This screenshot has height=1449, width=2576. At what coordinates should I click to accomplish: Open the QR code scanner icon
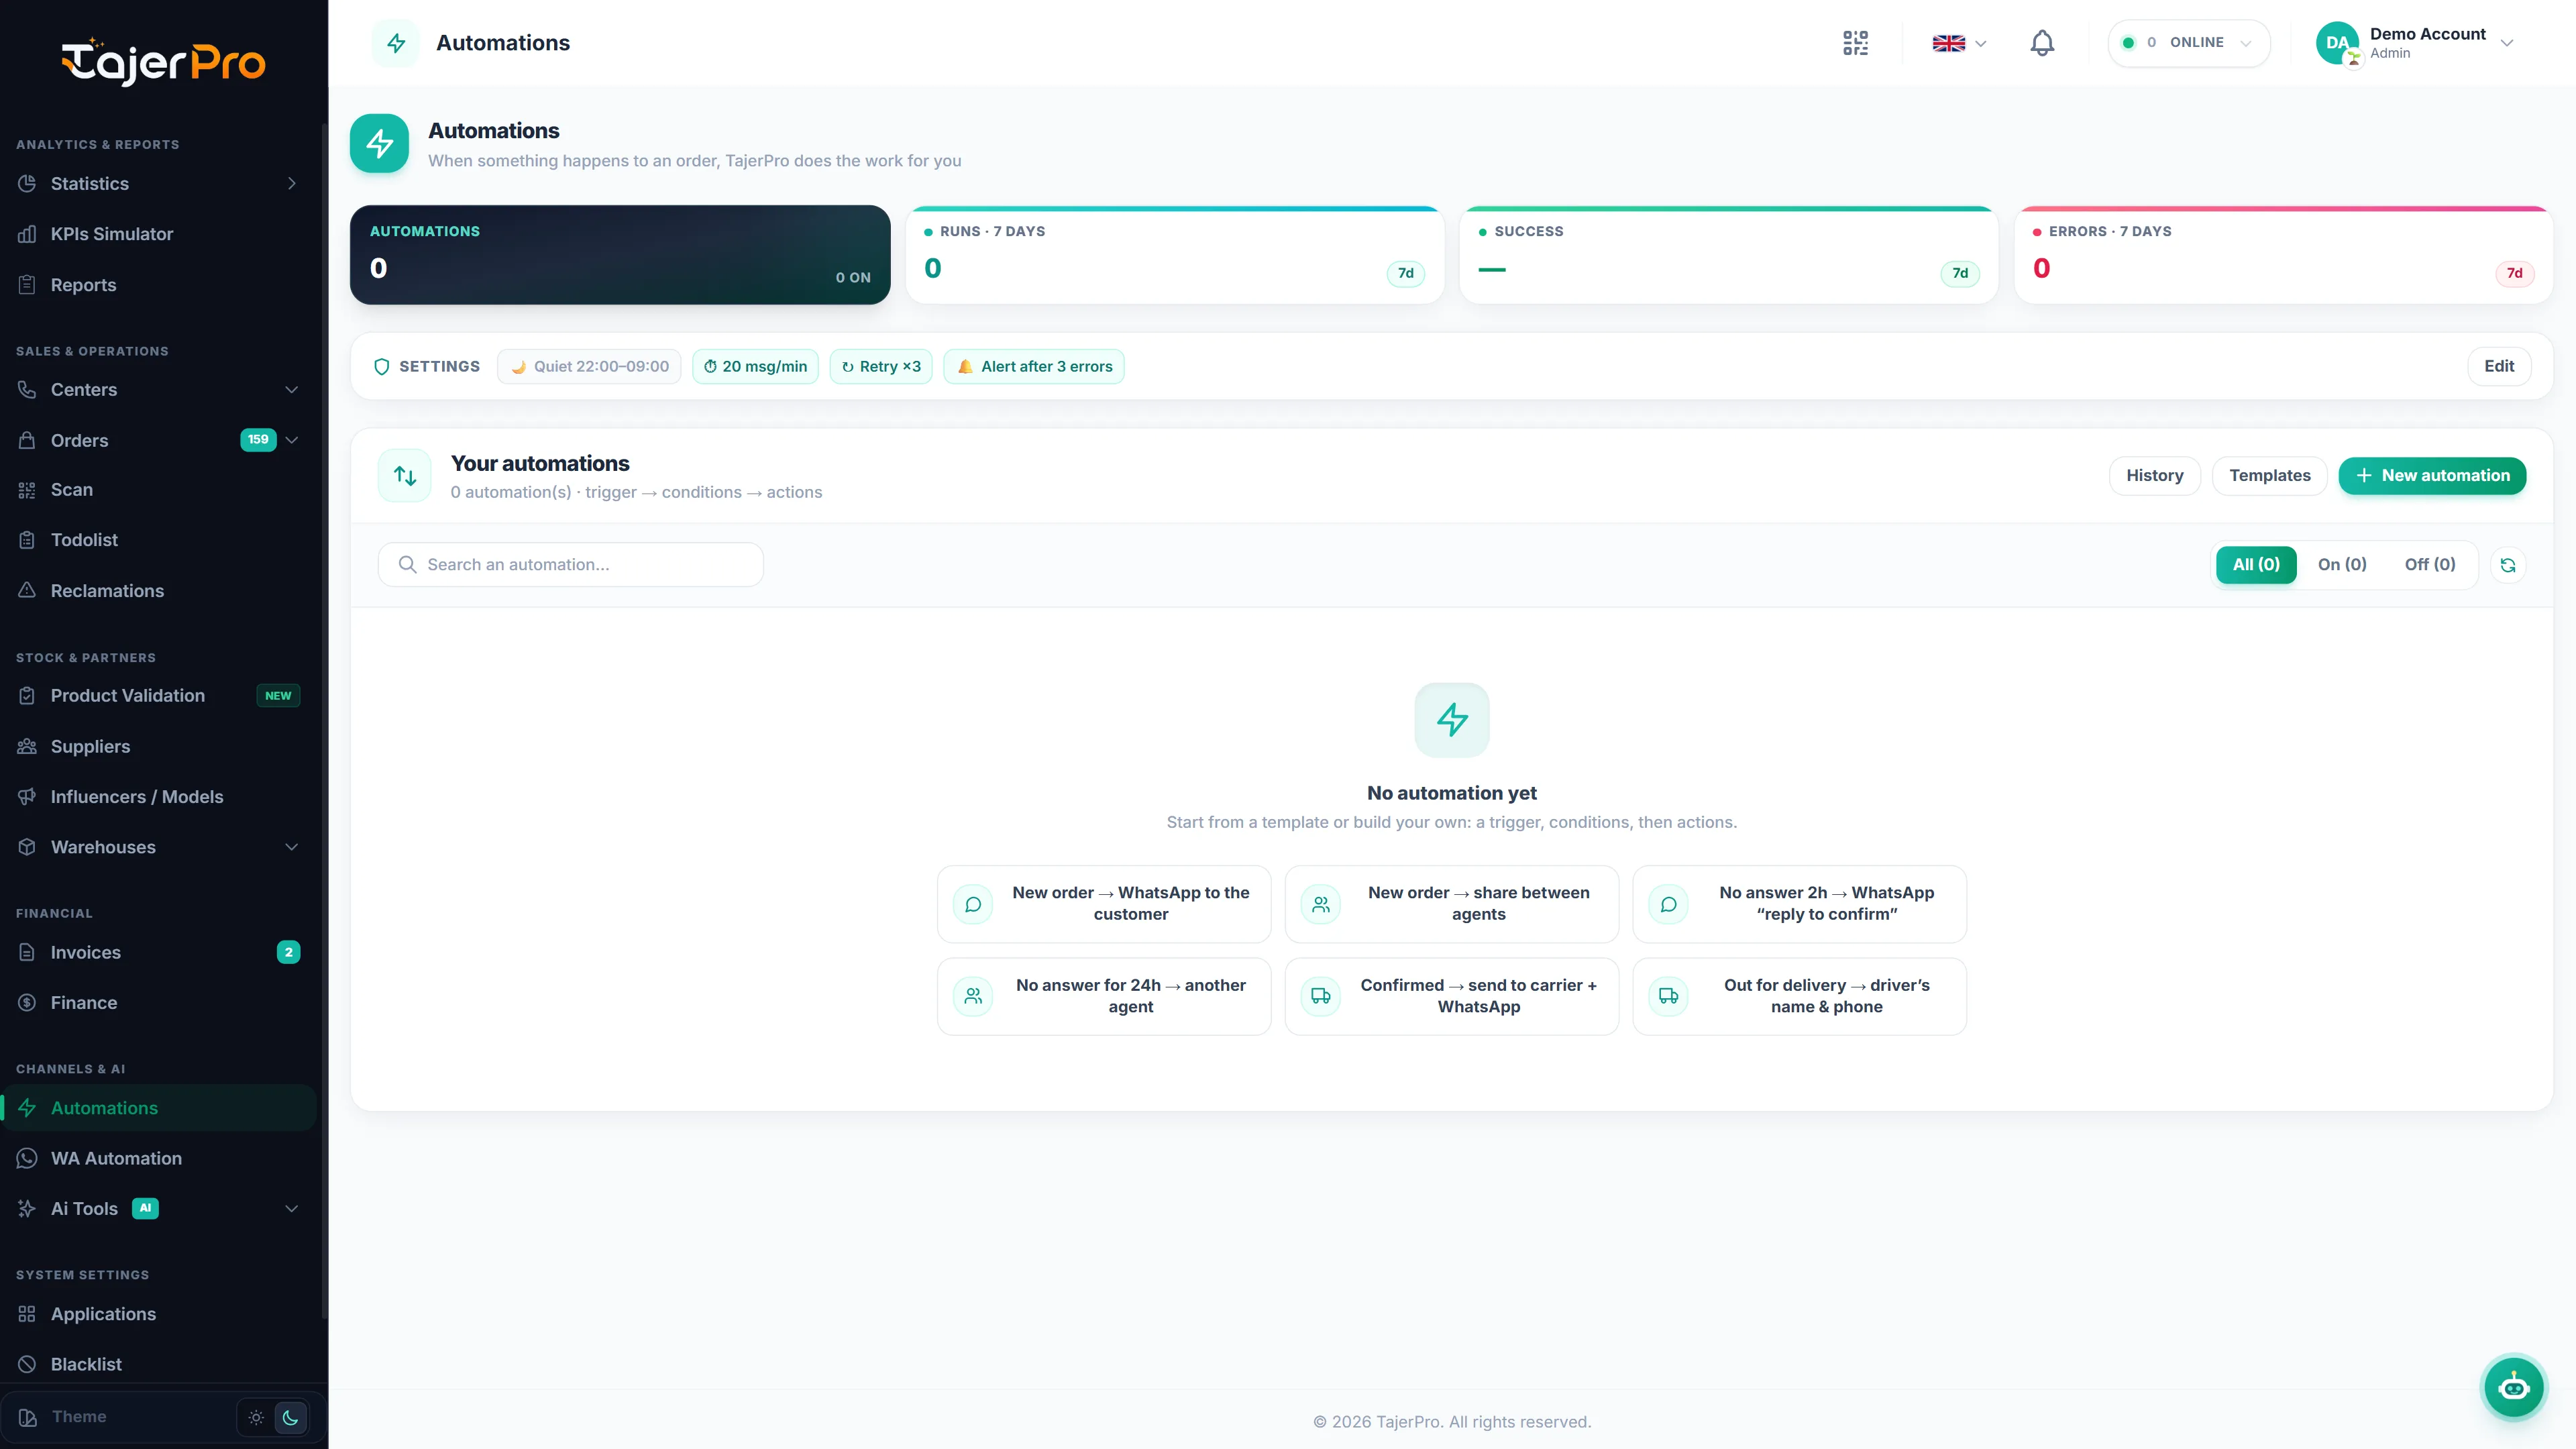tap(1855, 43)
